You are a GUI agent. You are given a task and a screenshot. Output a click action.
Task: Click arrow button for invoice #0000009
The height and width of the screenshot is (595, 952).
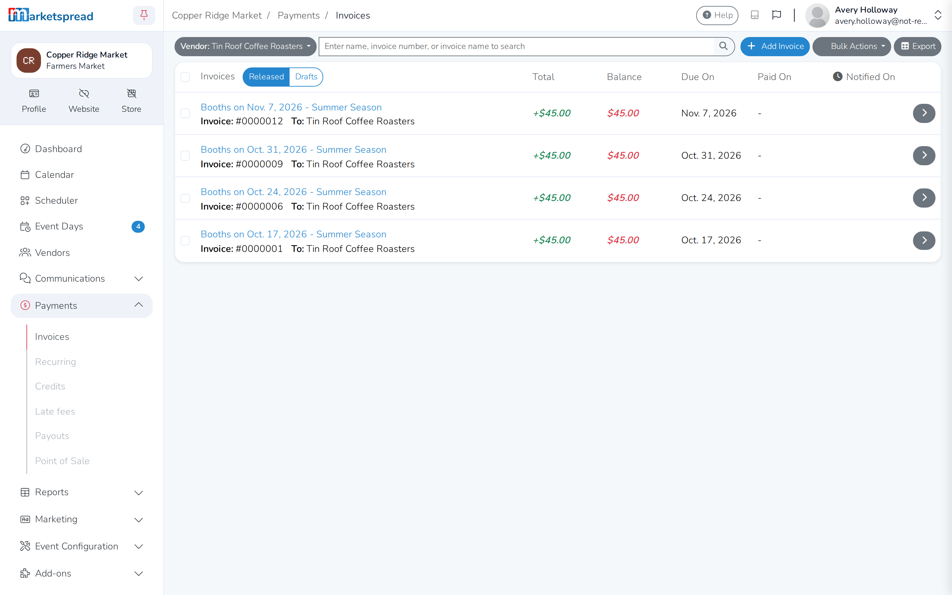[924, 155]
